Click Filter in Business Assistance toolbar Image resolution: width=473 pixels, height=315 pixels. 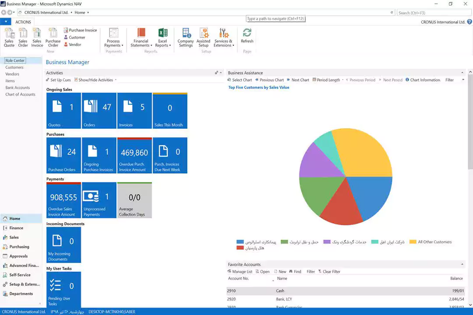click(449, 80)
